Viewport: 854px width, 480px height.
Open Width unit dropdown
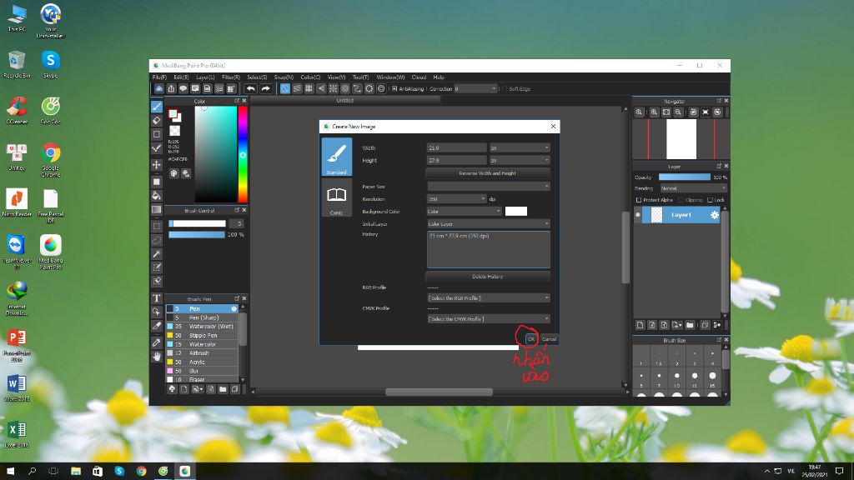(x=520, y=147)
